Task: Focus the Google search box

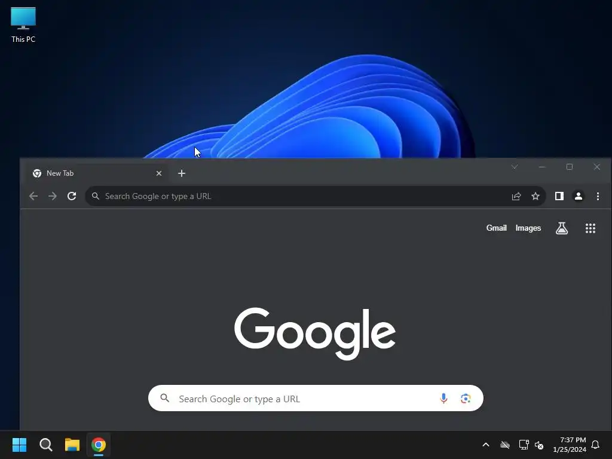Action: (316, 398)
